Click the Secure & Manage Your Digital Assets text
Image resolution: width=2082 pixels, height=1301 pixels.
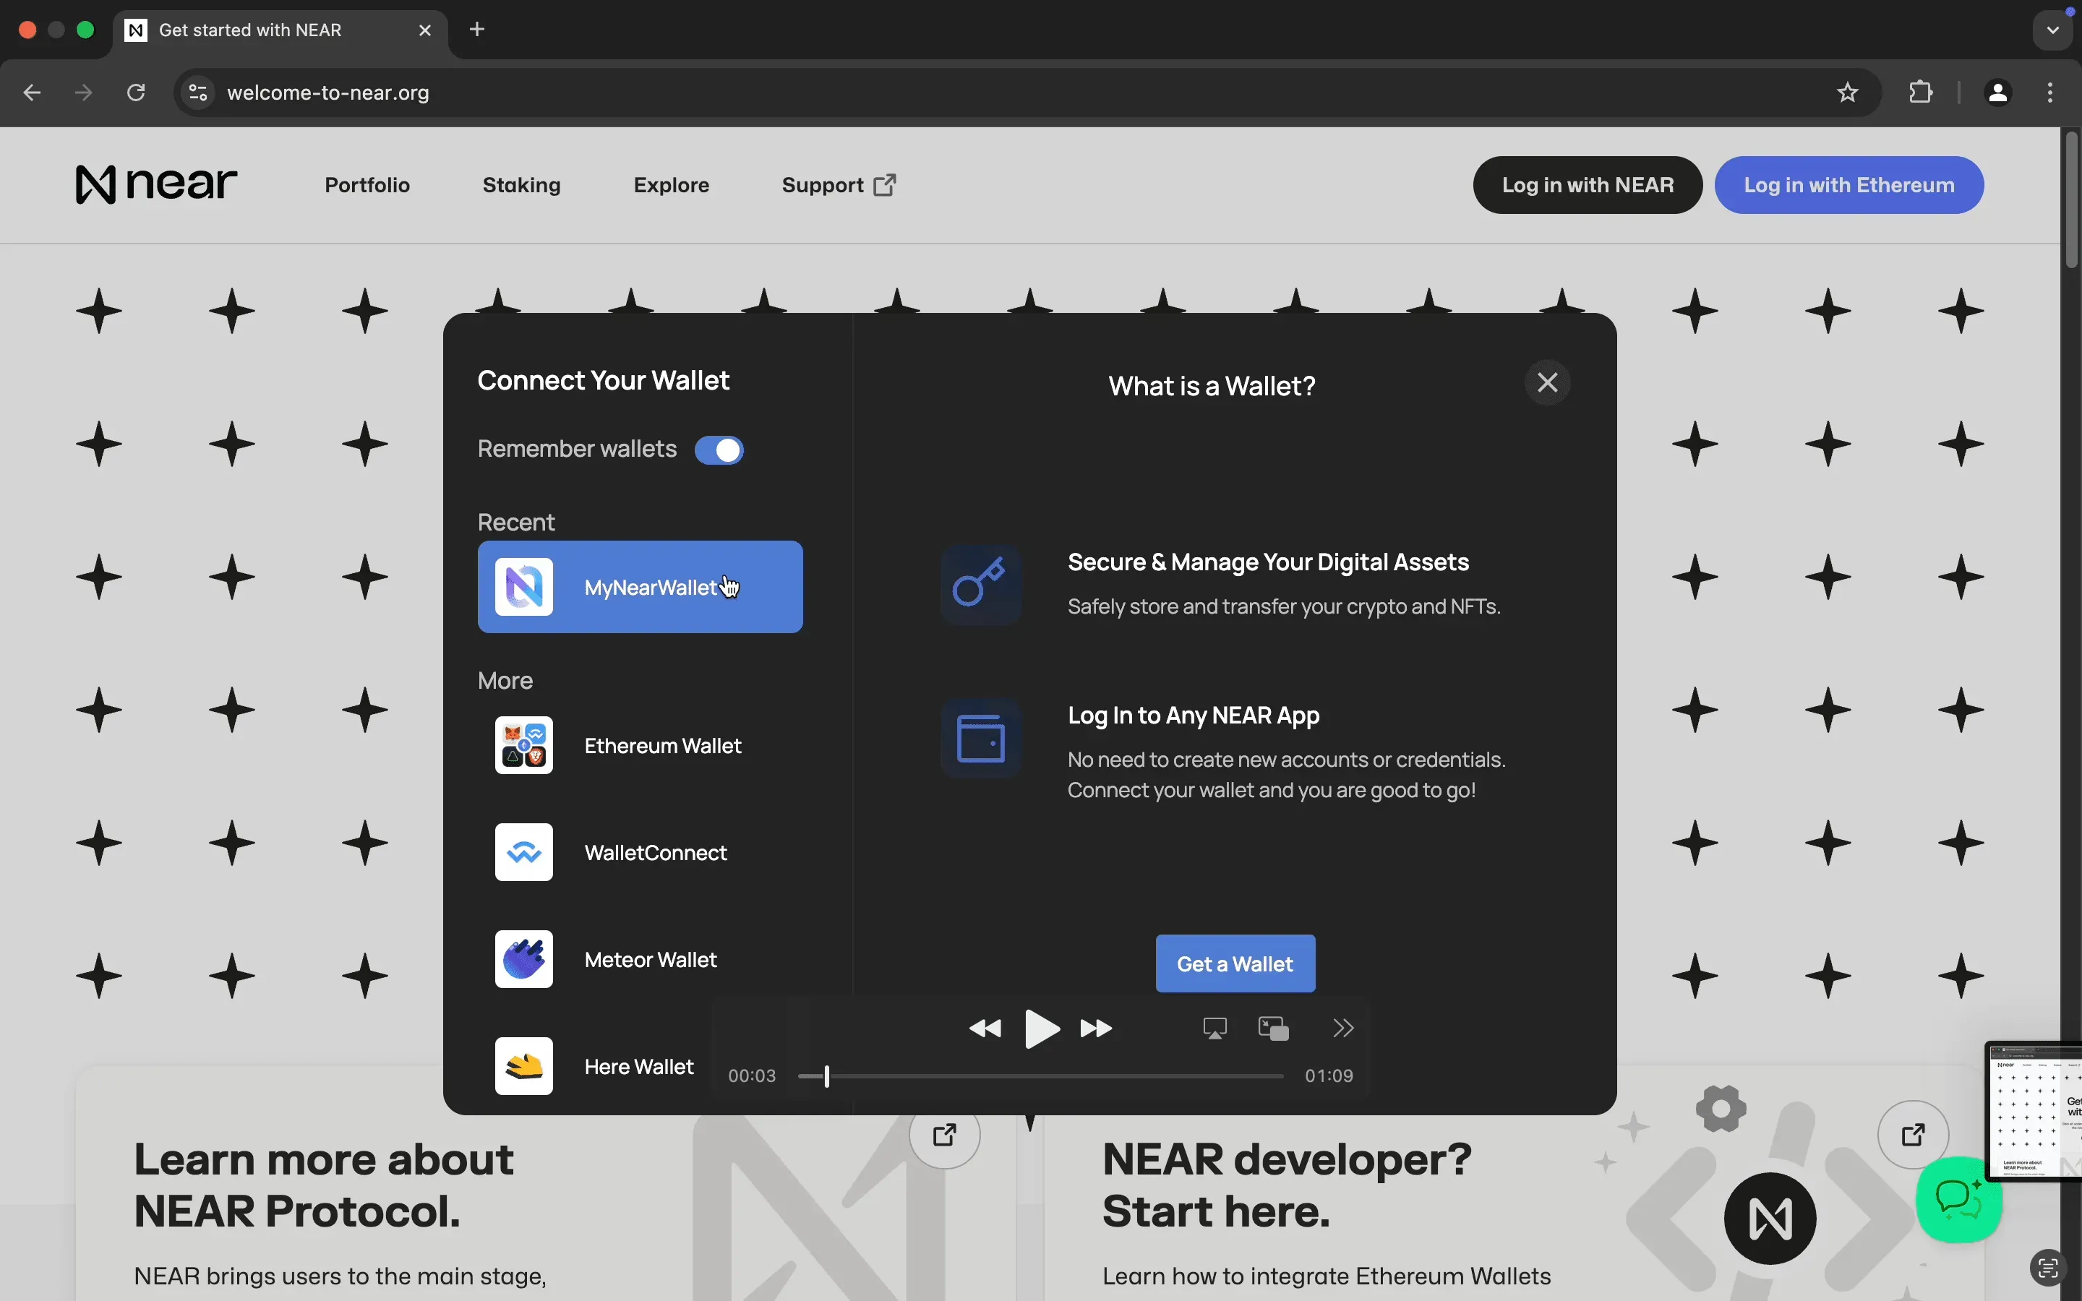1268,562
